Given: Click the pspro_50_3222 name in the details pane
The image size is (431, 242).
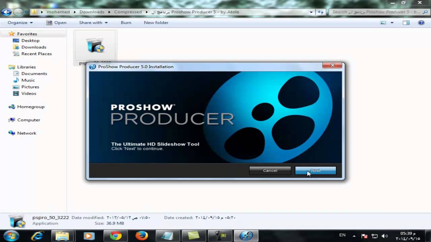Looking at the screenshot, I should click(51, 218).
